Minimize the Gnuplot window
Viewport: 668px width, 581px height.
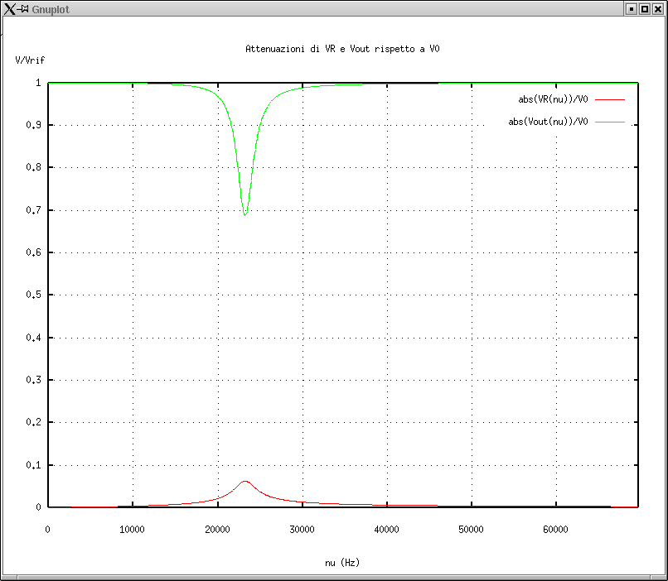coord(631,9)
